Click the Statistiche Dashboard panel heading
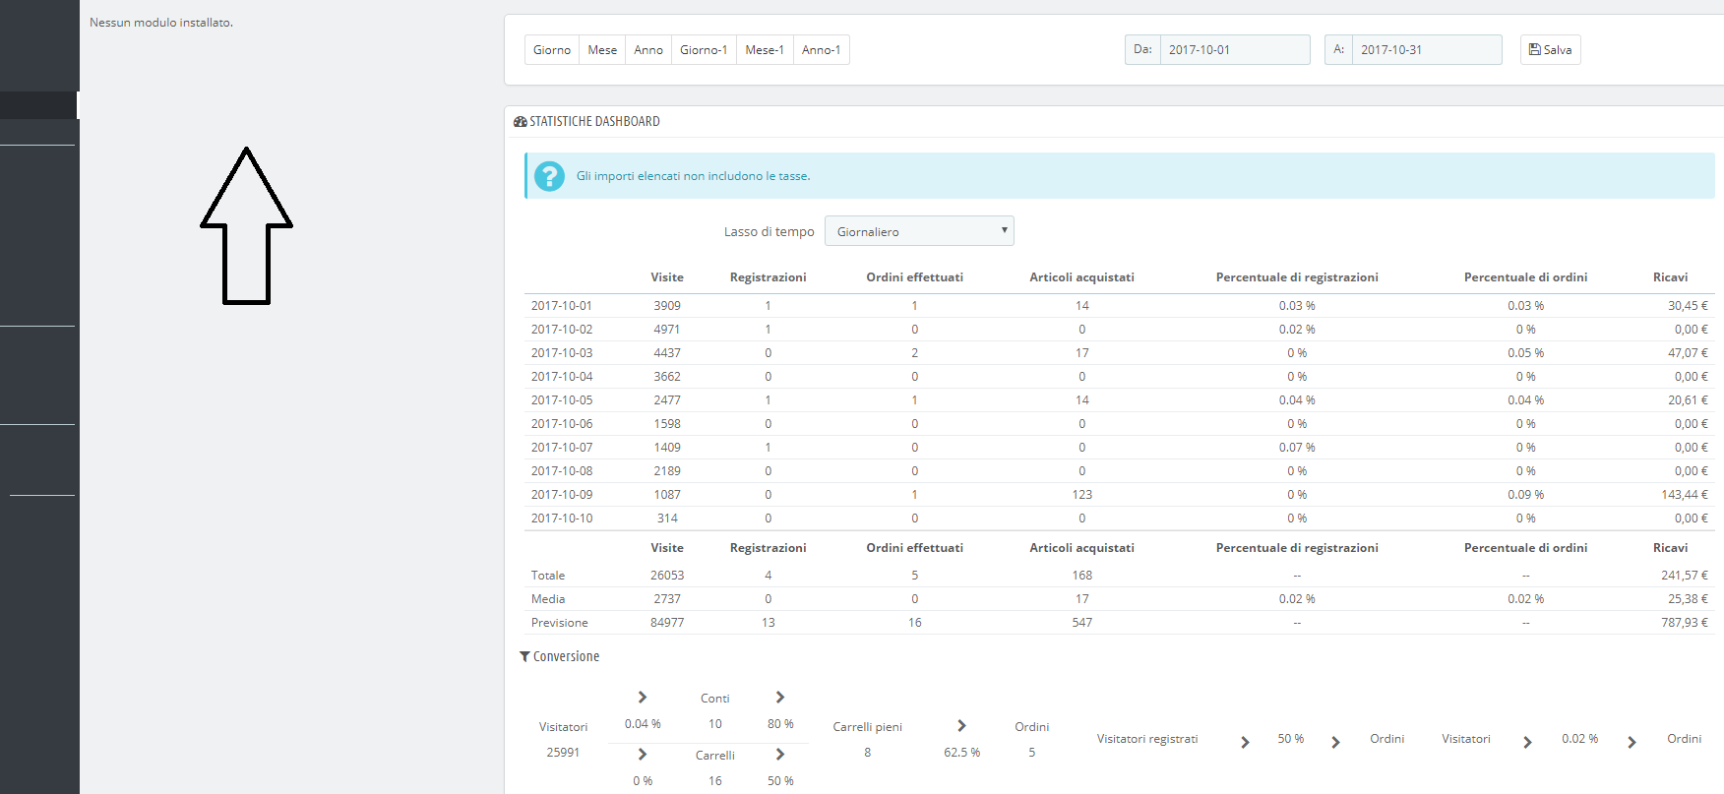 coord(594,122)
